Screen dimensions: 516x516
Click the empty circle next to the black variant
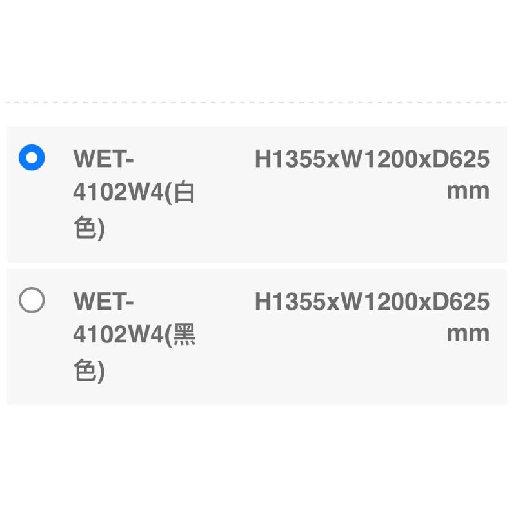click(x=30, y=300)
